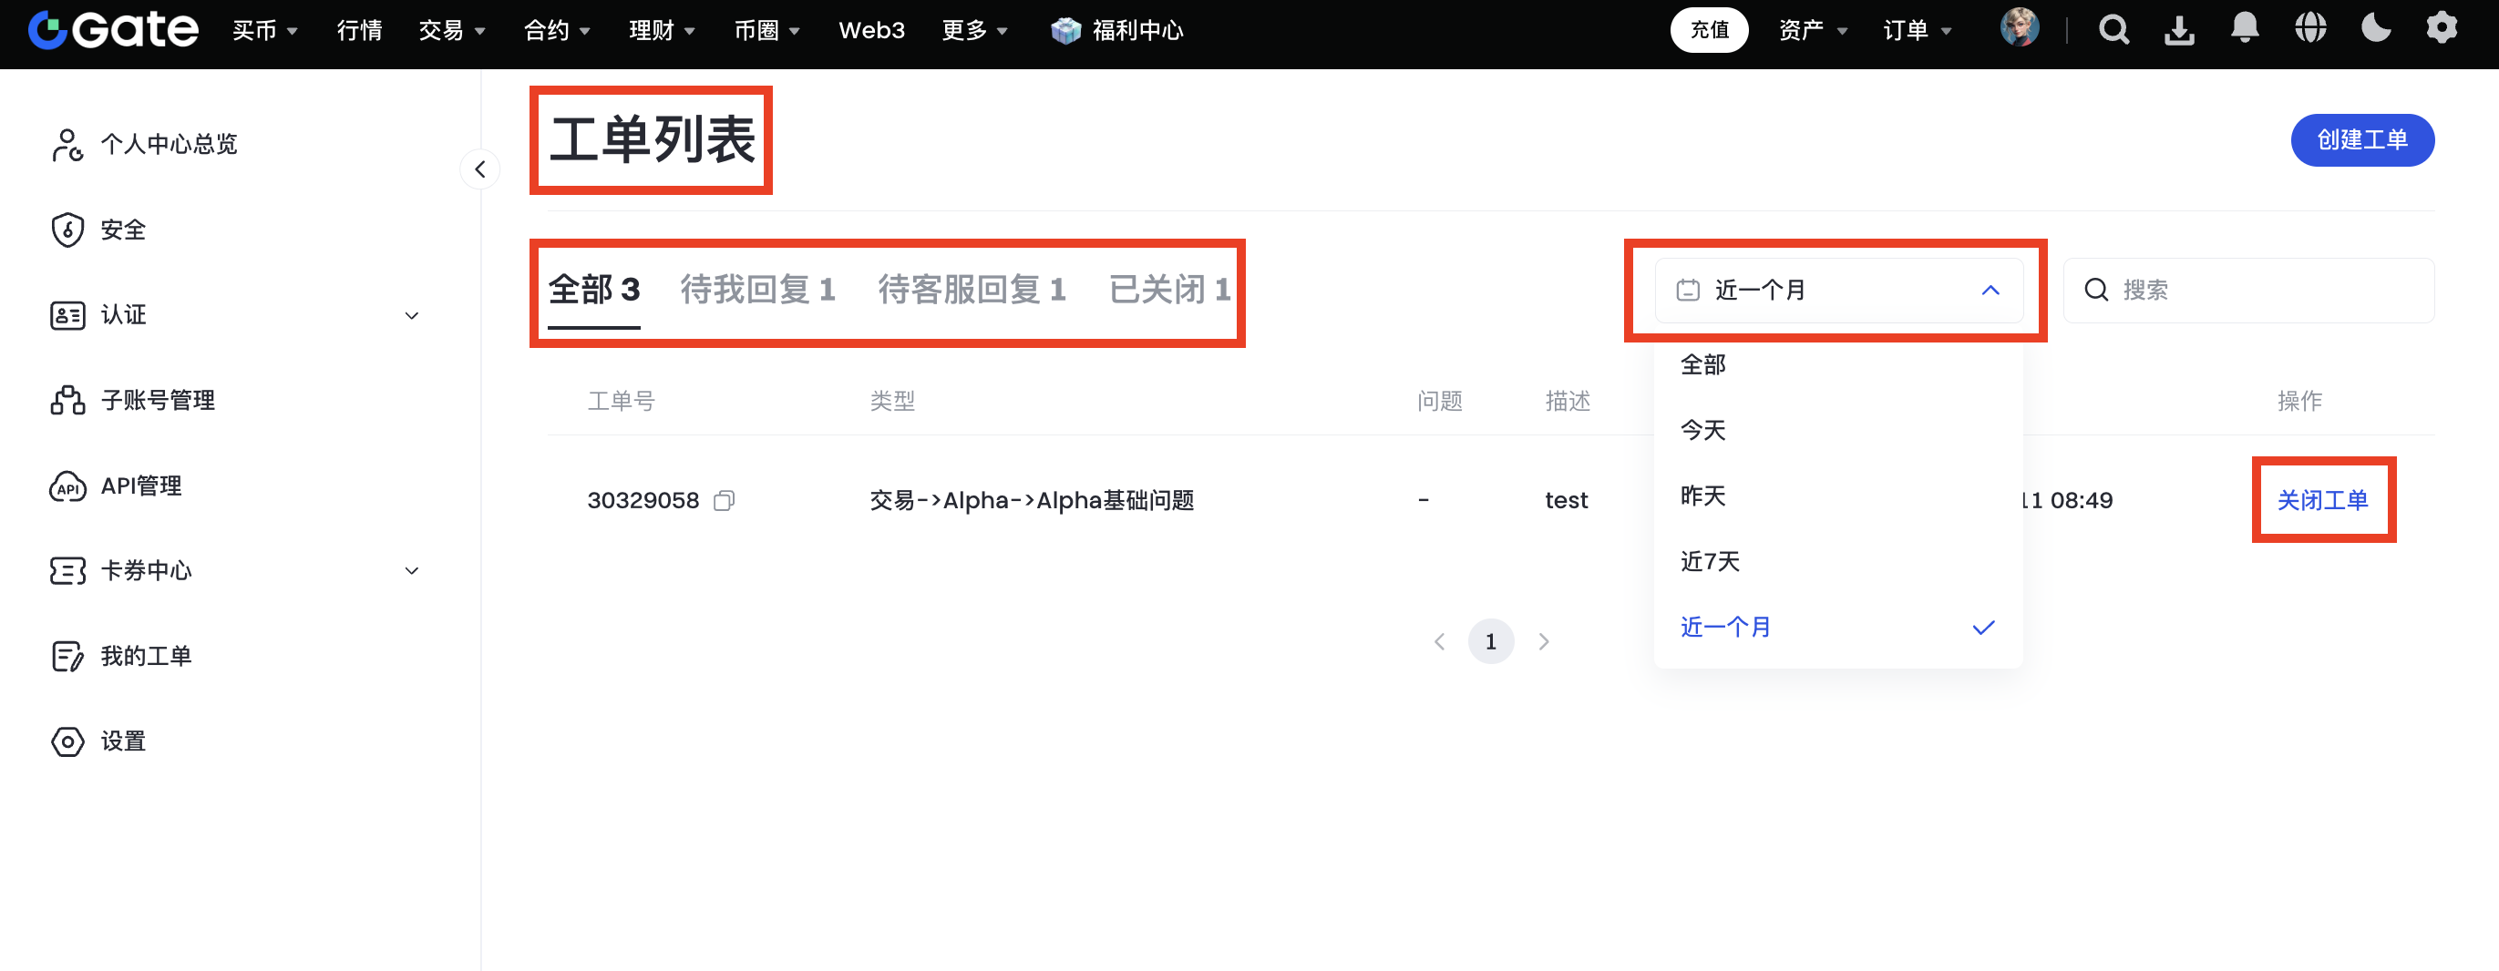Open user avatar profile menu
Screen dimensions: 2499x971
[x=2019, y=28]
